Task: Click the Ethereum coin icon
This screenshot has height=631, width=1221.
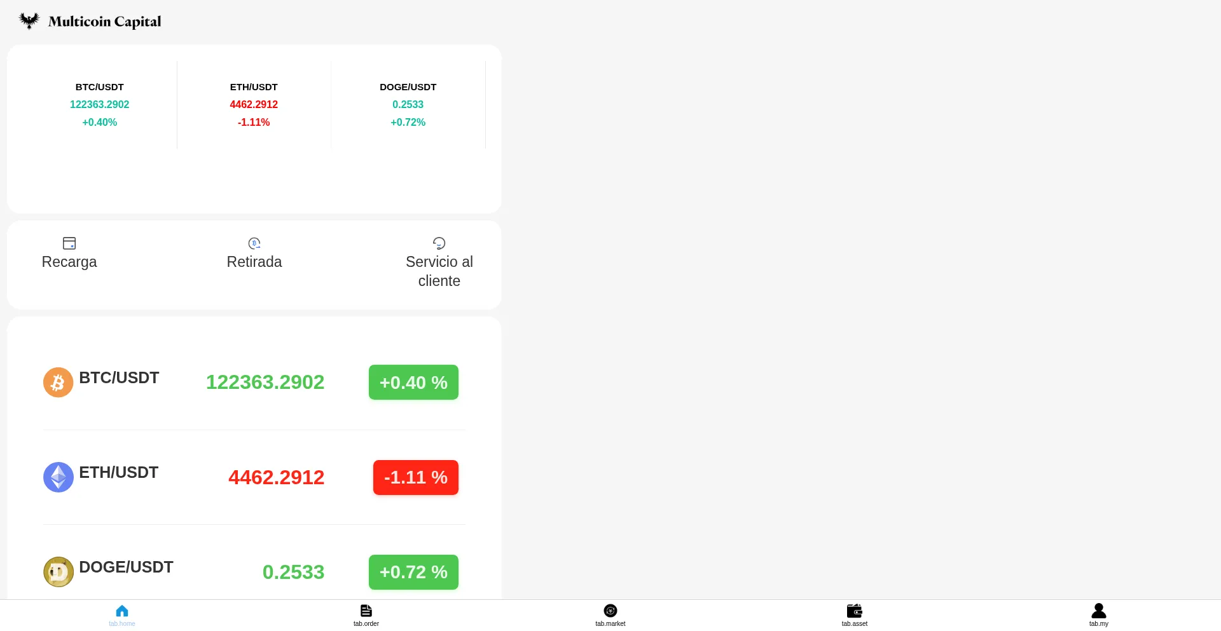Action: coord(58,477)
